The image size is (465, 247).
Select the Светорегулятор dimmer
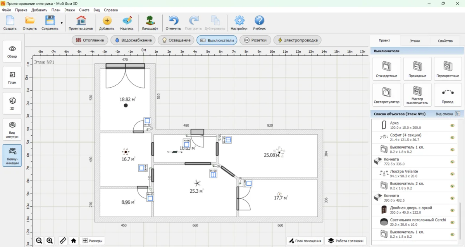(x=386, y=95)
